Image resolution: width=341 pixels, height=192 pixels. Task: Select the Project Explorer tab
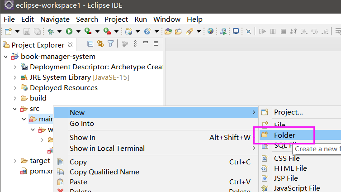(38, 45)
